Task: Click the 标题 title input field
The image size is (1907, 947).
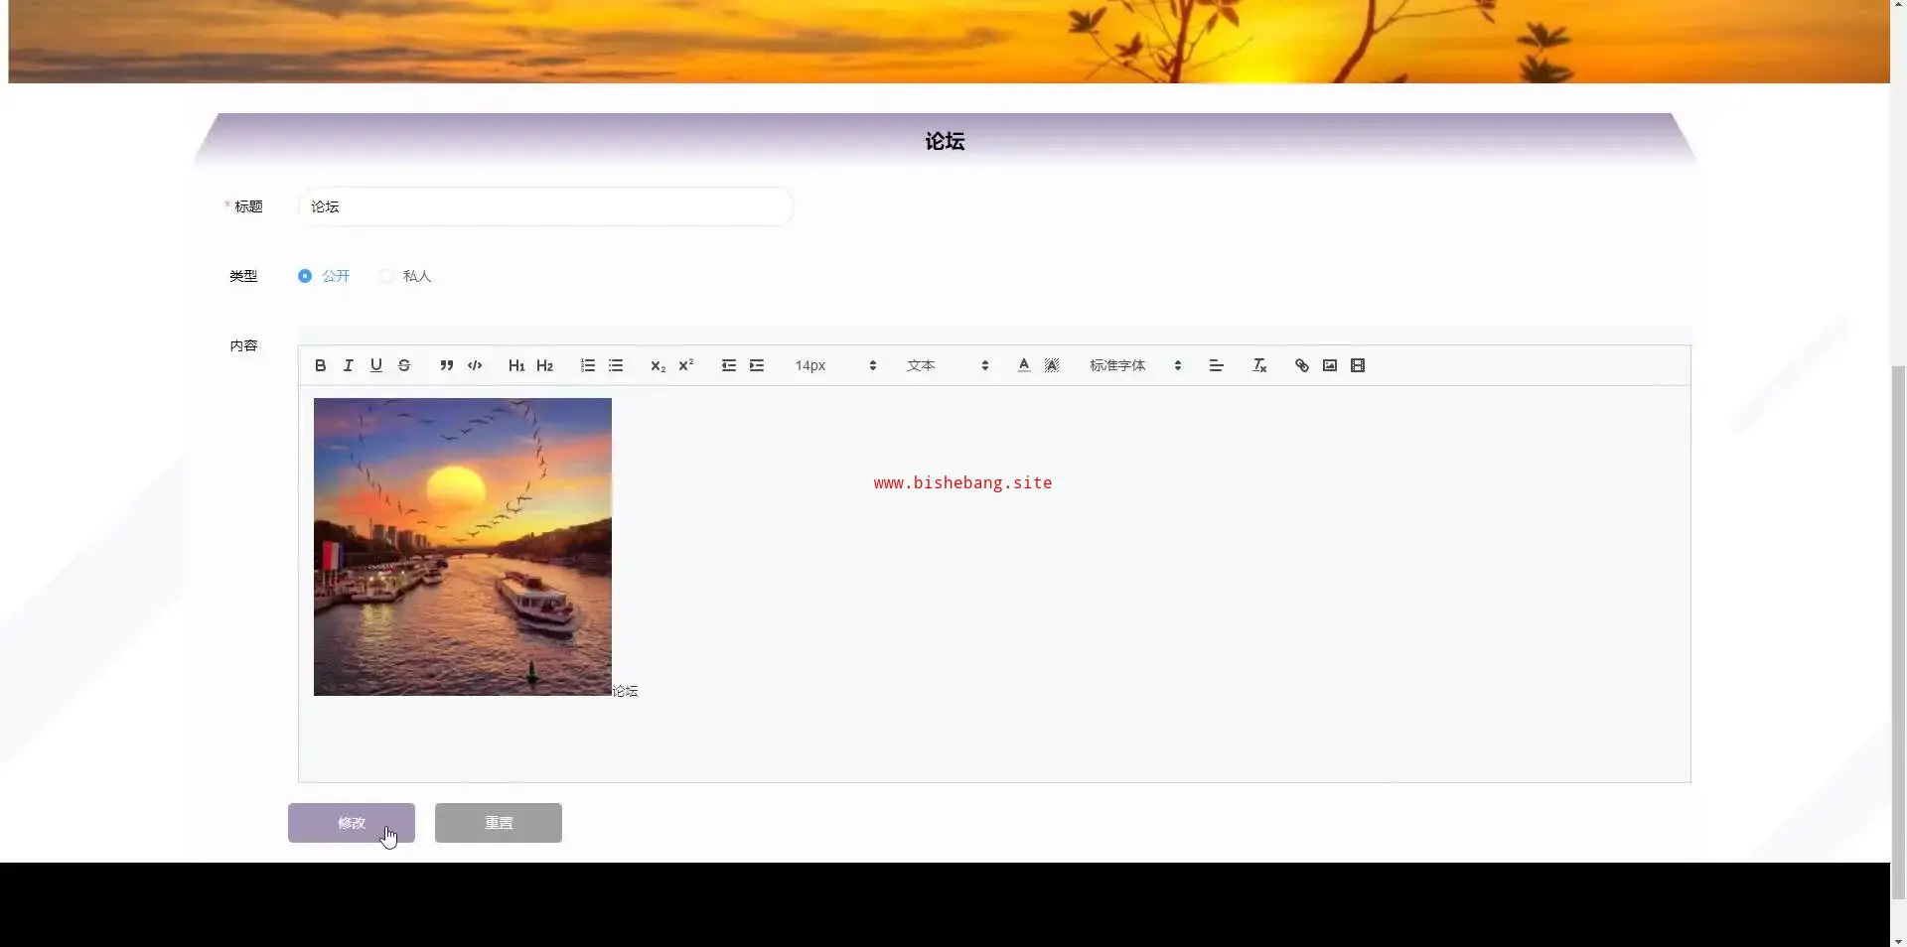Action: (x=545, y=206)
